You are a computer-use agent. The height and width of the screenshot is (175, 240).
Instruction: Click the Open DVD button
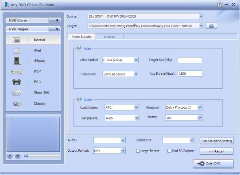pyautogui.click(x=213, y=163)
